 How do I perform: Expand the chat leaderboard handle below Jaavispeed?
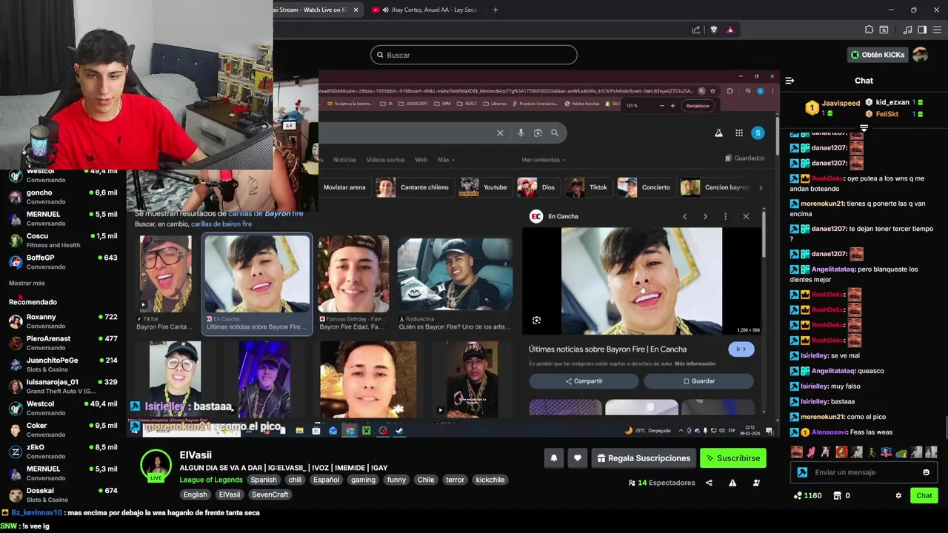[864, 128]
